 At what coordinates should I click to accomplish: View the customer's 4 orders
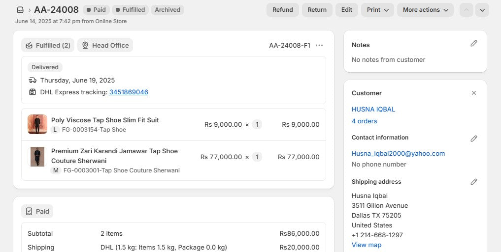coord(364,121)
